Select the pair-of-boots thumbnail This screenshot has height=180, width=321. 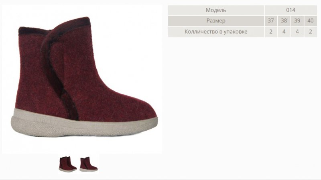68,164
